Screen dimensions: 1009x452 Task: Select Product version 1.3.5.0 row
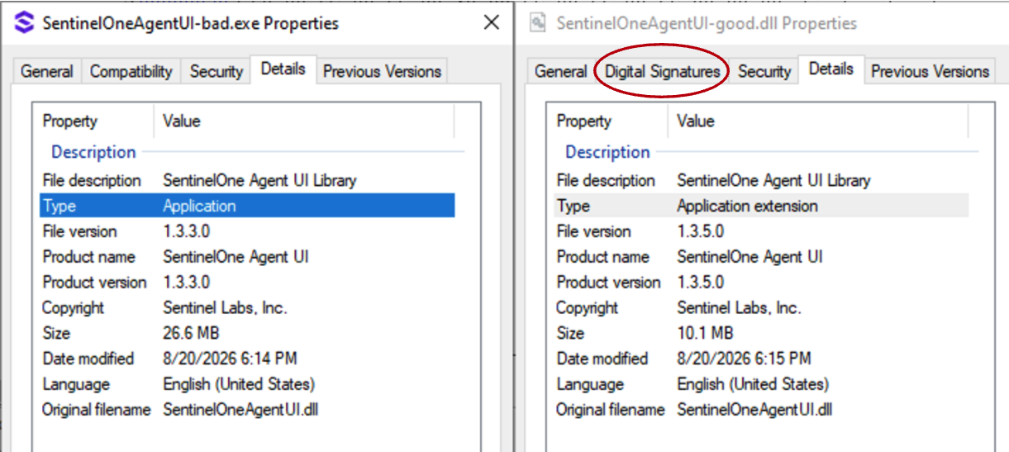click(x=761, y=283)
